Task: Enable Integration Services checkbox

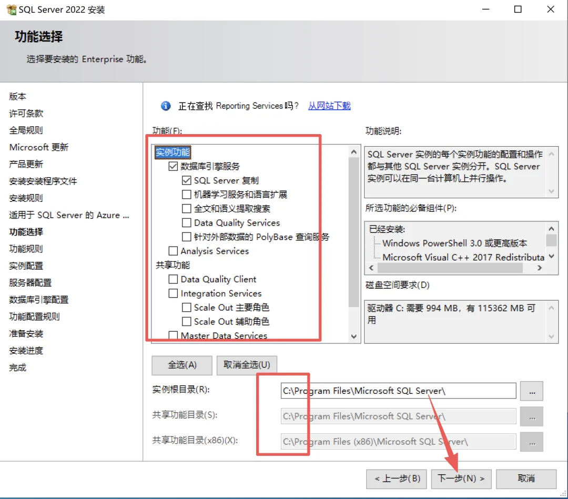Action: tap(173, 293)
